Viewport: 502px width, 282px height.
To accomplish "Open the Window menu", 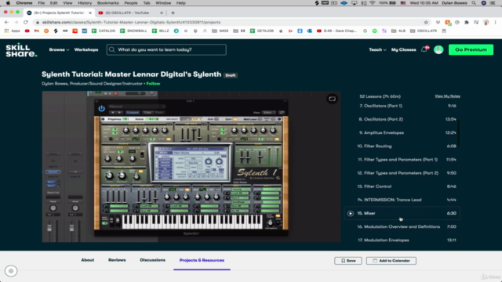I will [x=163, y=3].
